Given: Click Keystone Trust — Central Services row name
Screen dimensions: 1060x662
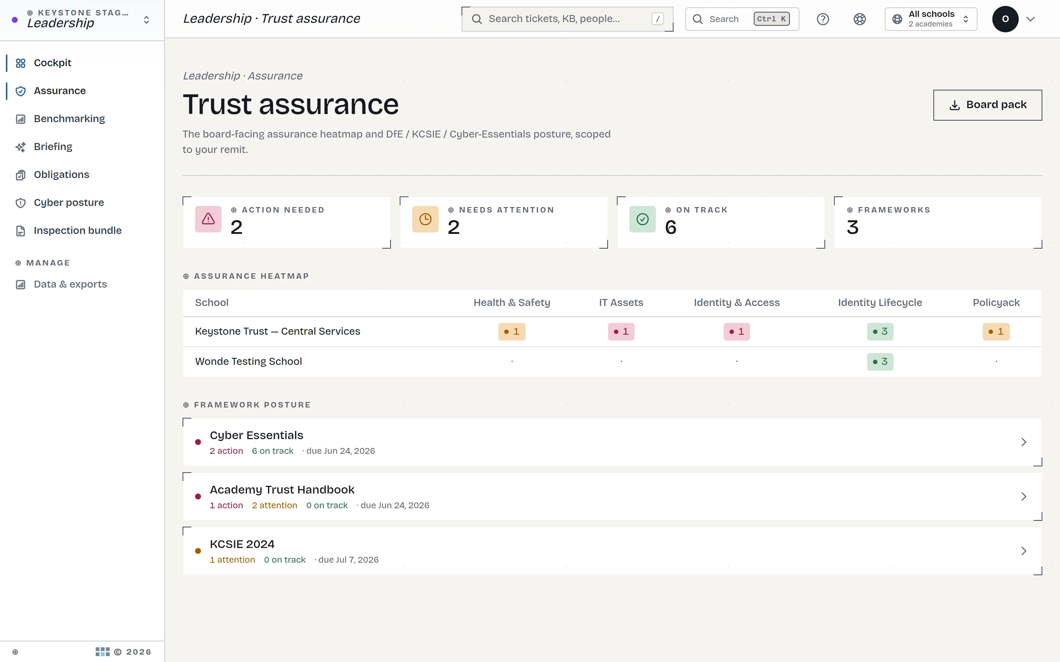Looking at the screenshot, I should (278, 331).
